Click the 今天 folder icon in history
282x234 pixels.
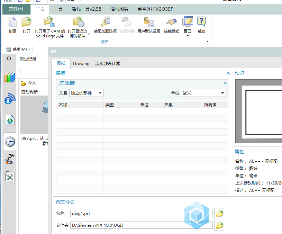tap(24, 83)
